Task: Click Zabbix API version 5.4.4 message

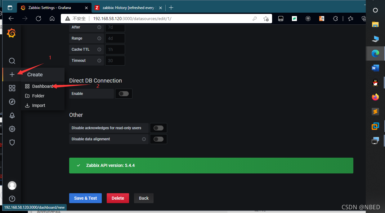Action: click(211, 165)
